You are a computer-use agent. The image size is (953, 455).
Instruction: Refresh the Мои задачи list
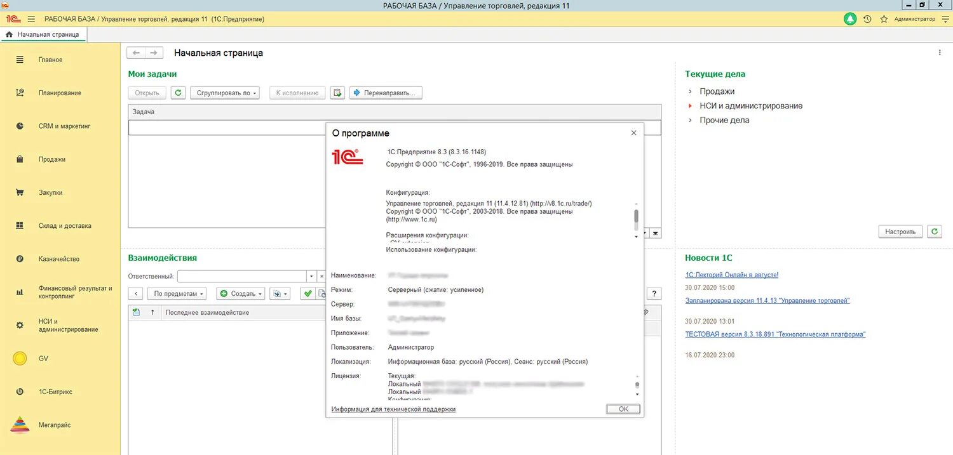178,93
